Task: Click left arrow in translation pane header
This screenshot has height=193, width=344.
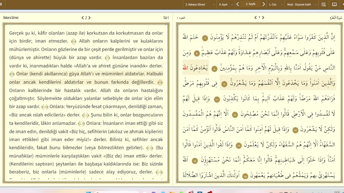Action: (83, 18)
